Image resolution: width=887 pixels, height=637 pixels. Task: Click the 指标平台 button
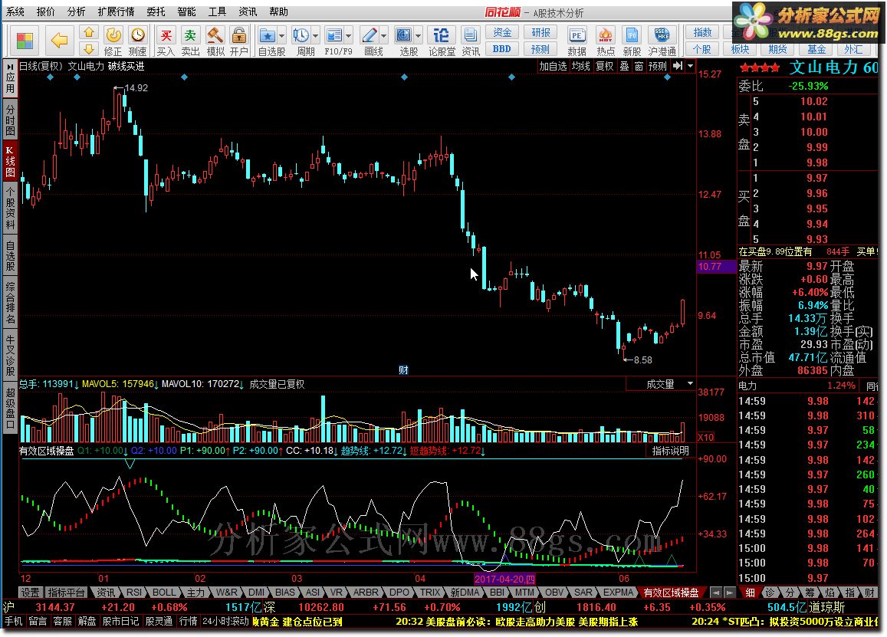66,593
